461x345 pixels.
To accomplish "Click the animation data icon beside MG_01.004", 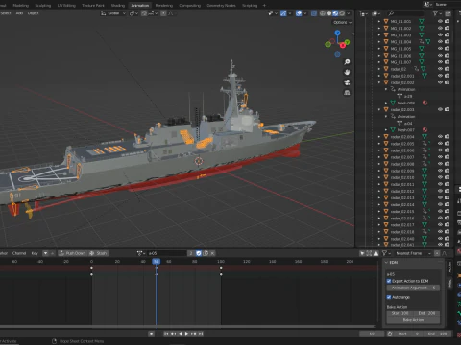I will (x=422, y=42).
